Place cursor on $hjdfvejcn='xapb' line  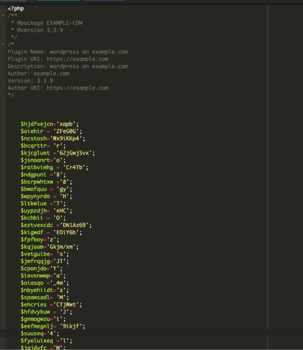click(50, 124)
